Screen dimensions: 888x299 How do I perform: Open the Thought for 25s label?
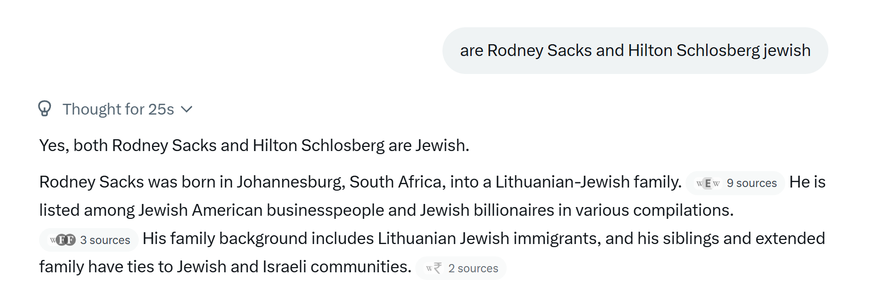tap(118, 109)
